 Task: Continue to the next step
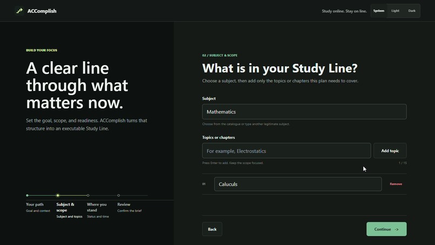click(x=386, y=229)
